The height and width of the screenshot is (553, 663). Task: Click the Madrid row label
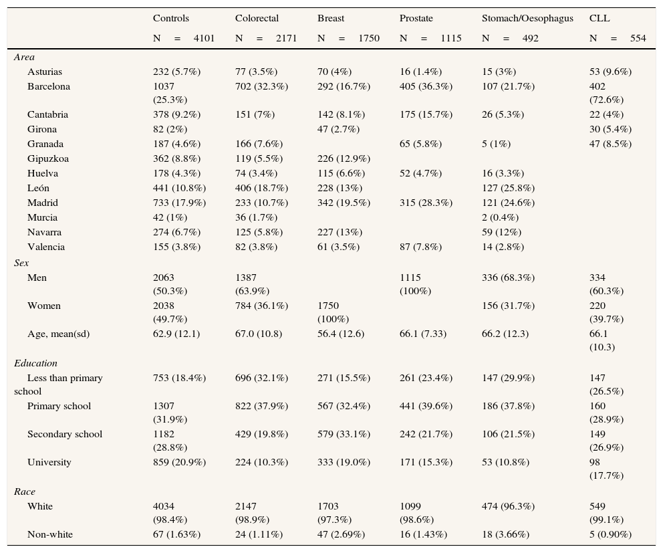[x=43, y=203]
